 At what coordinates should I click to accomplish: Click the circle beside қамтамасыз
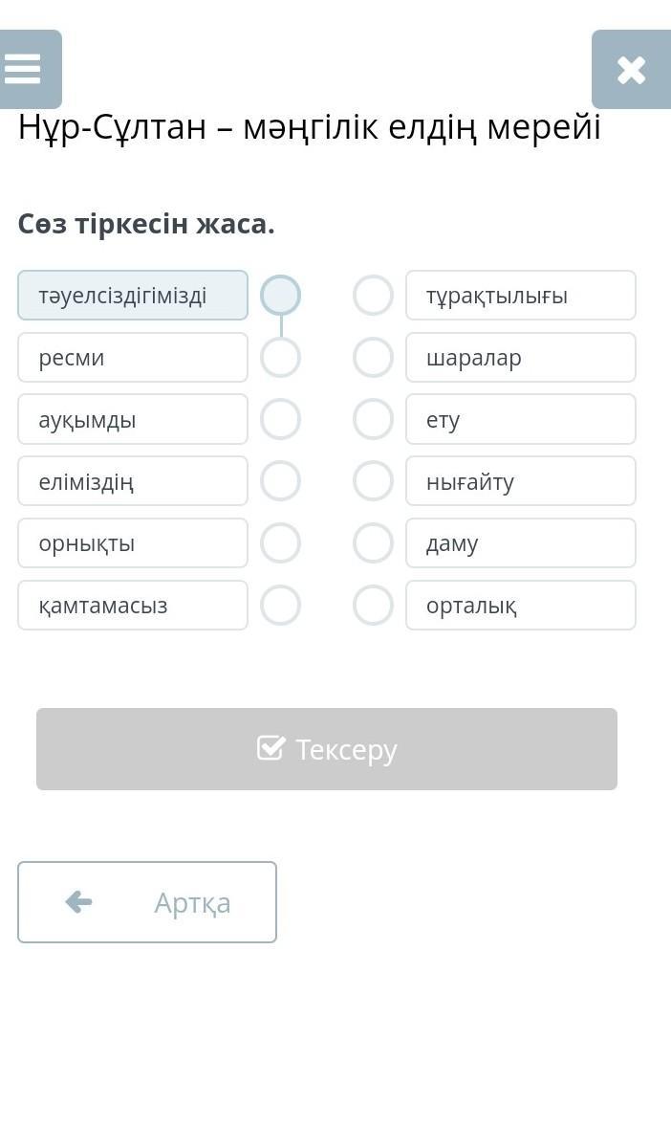click(280, 605)
